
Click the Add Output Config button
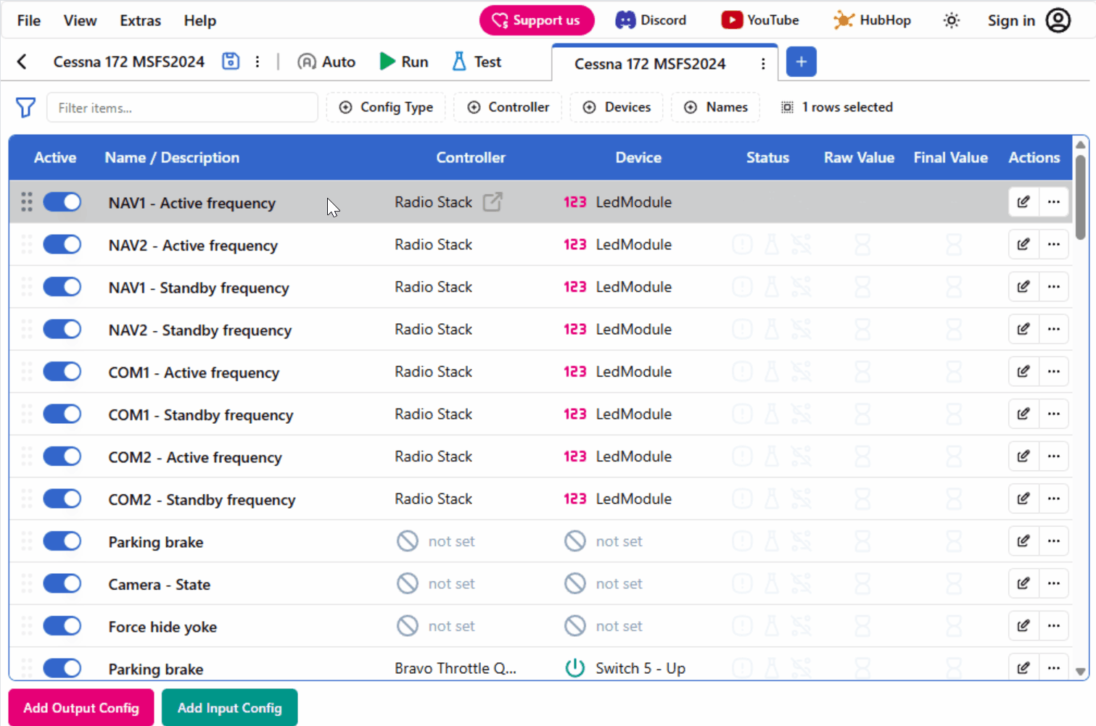point(81,707)
